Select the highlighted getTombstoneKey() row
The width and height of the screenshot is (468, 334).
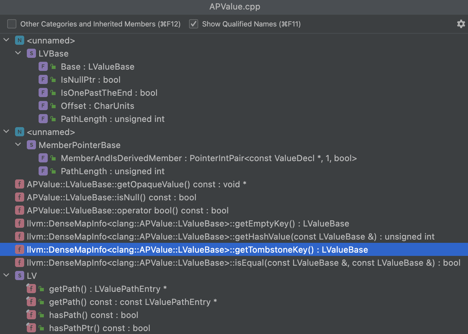click(234, 249)
